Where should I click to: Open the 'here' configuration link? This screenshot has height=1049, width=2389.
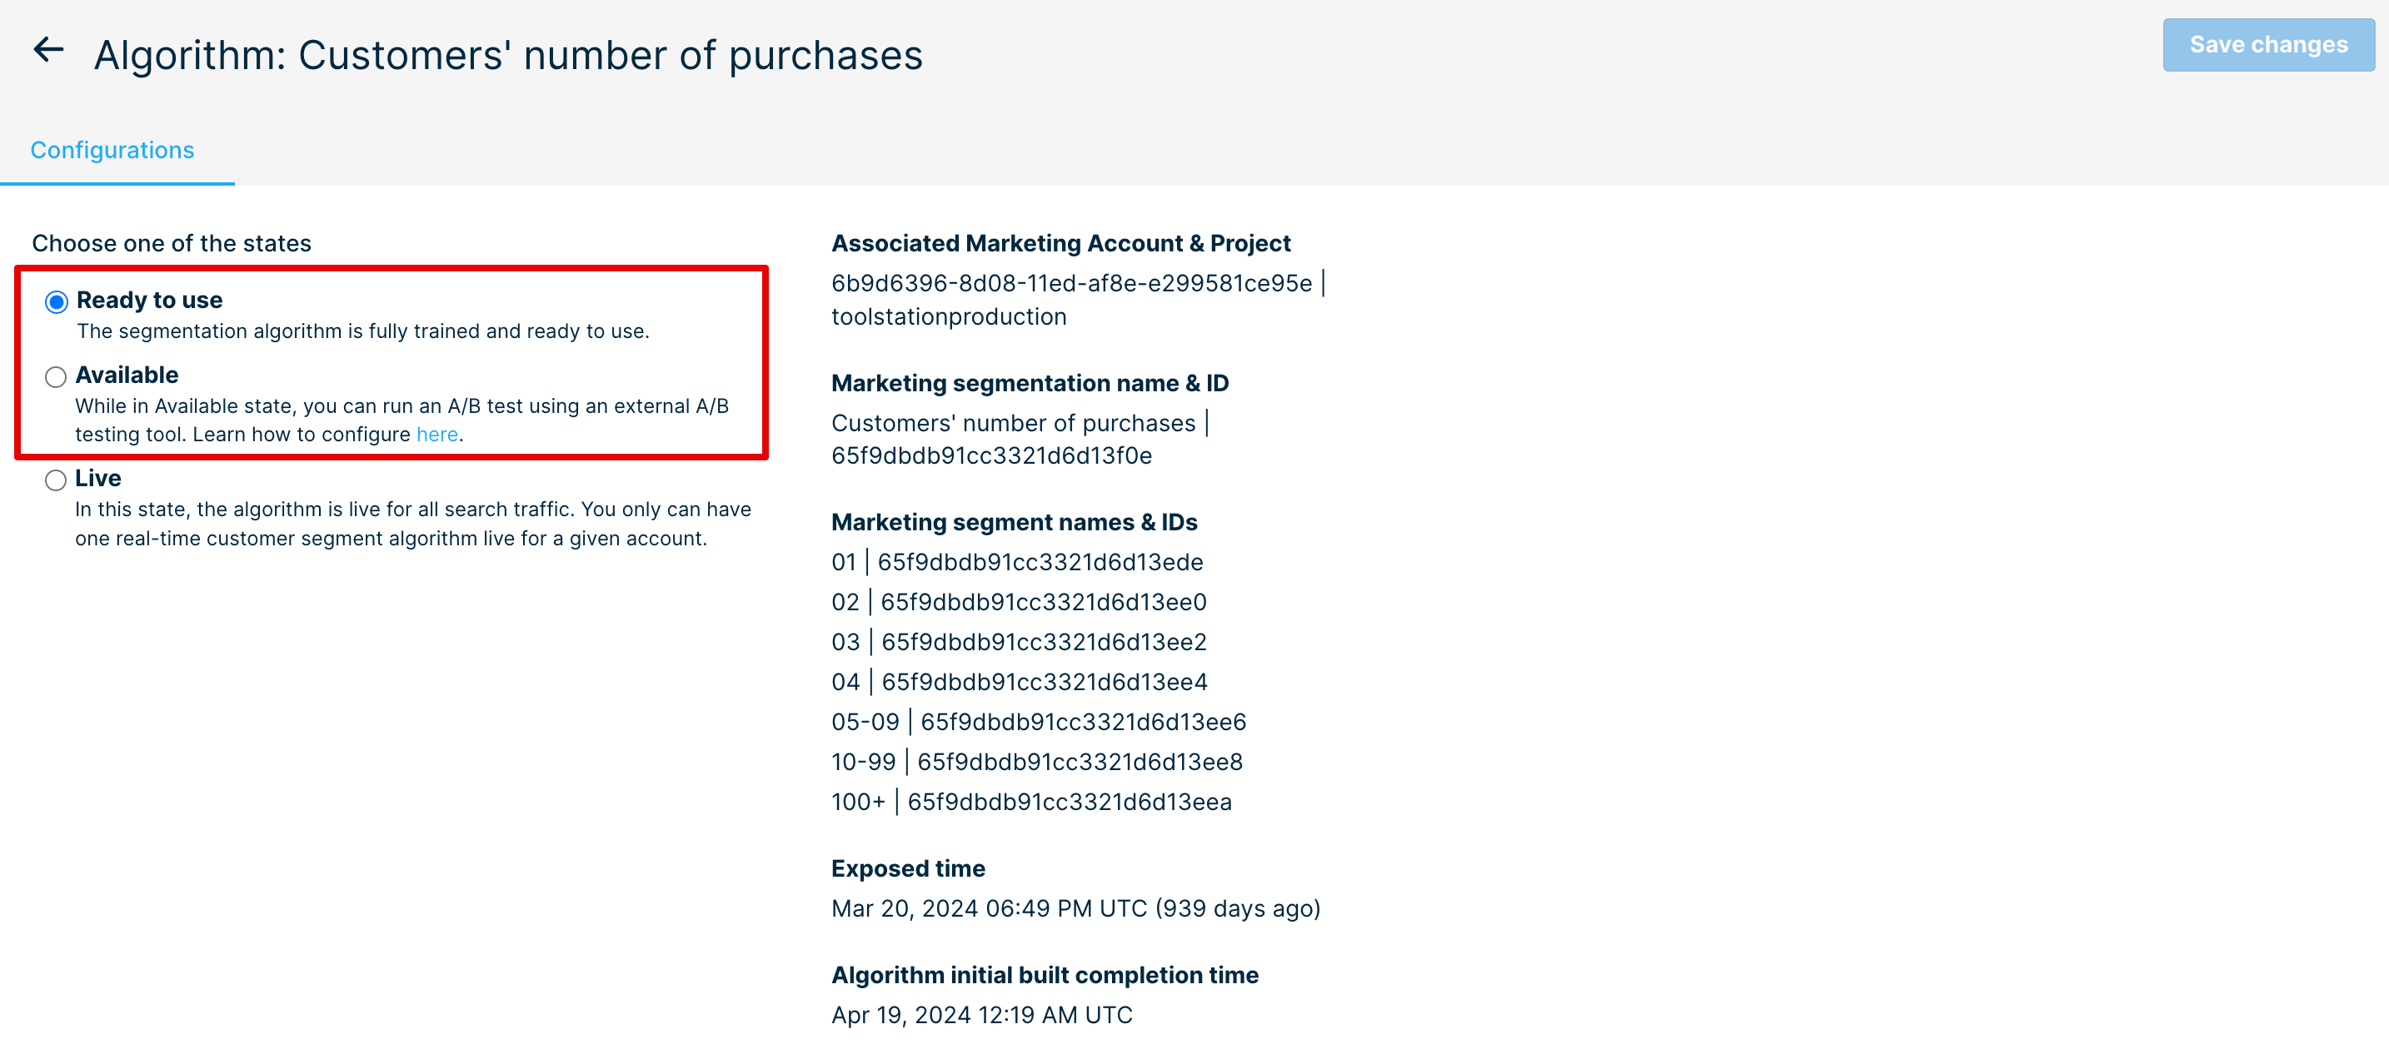(436, 434)
